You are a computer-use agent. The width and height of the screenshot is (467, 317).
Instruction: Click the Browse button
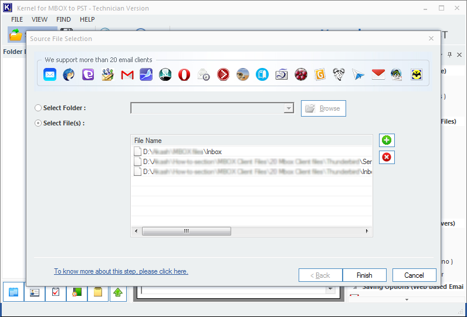pos(323,108)
